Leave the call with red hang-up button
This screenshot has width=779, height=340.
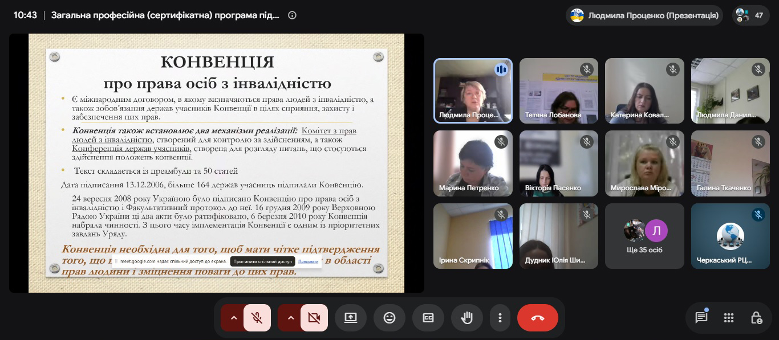point(538,318)
